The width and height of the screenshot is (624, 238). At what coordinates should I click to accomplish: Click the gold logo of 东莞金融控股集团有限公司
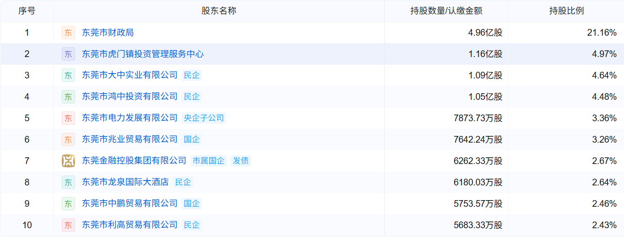[x=68, y=161]
